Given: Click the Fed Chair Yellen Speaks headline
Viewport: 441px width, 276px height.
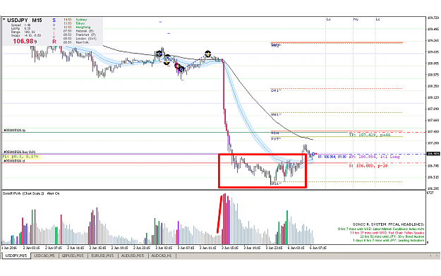Looking at the screenshot, I should click(387, 233).
